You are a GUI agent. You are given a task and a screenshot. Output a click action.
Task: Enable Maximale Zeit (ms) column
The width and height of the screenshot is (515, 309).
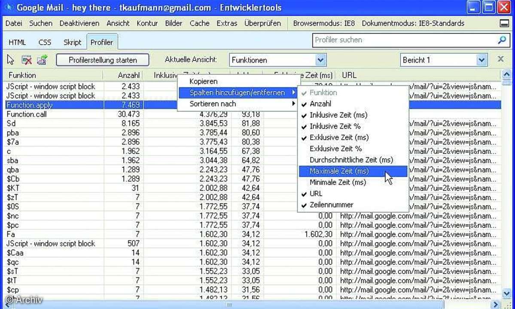pyautogui.click(x=353, y=171)
